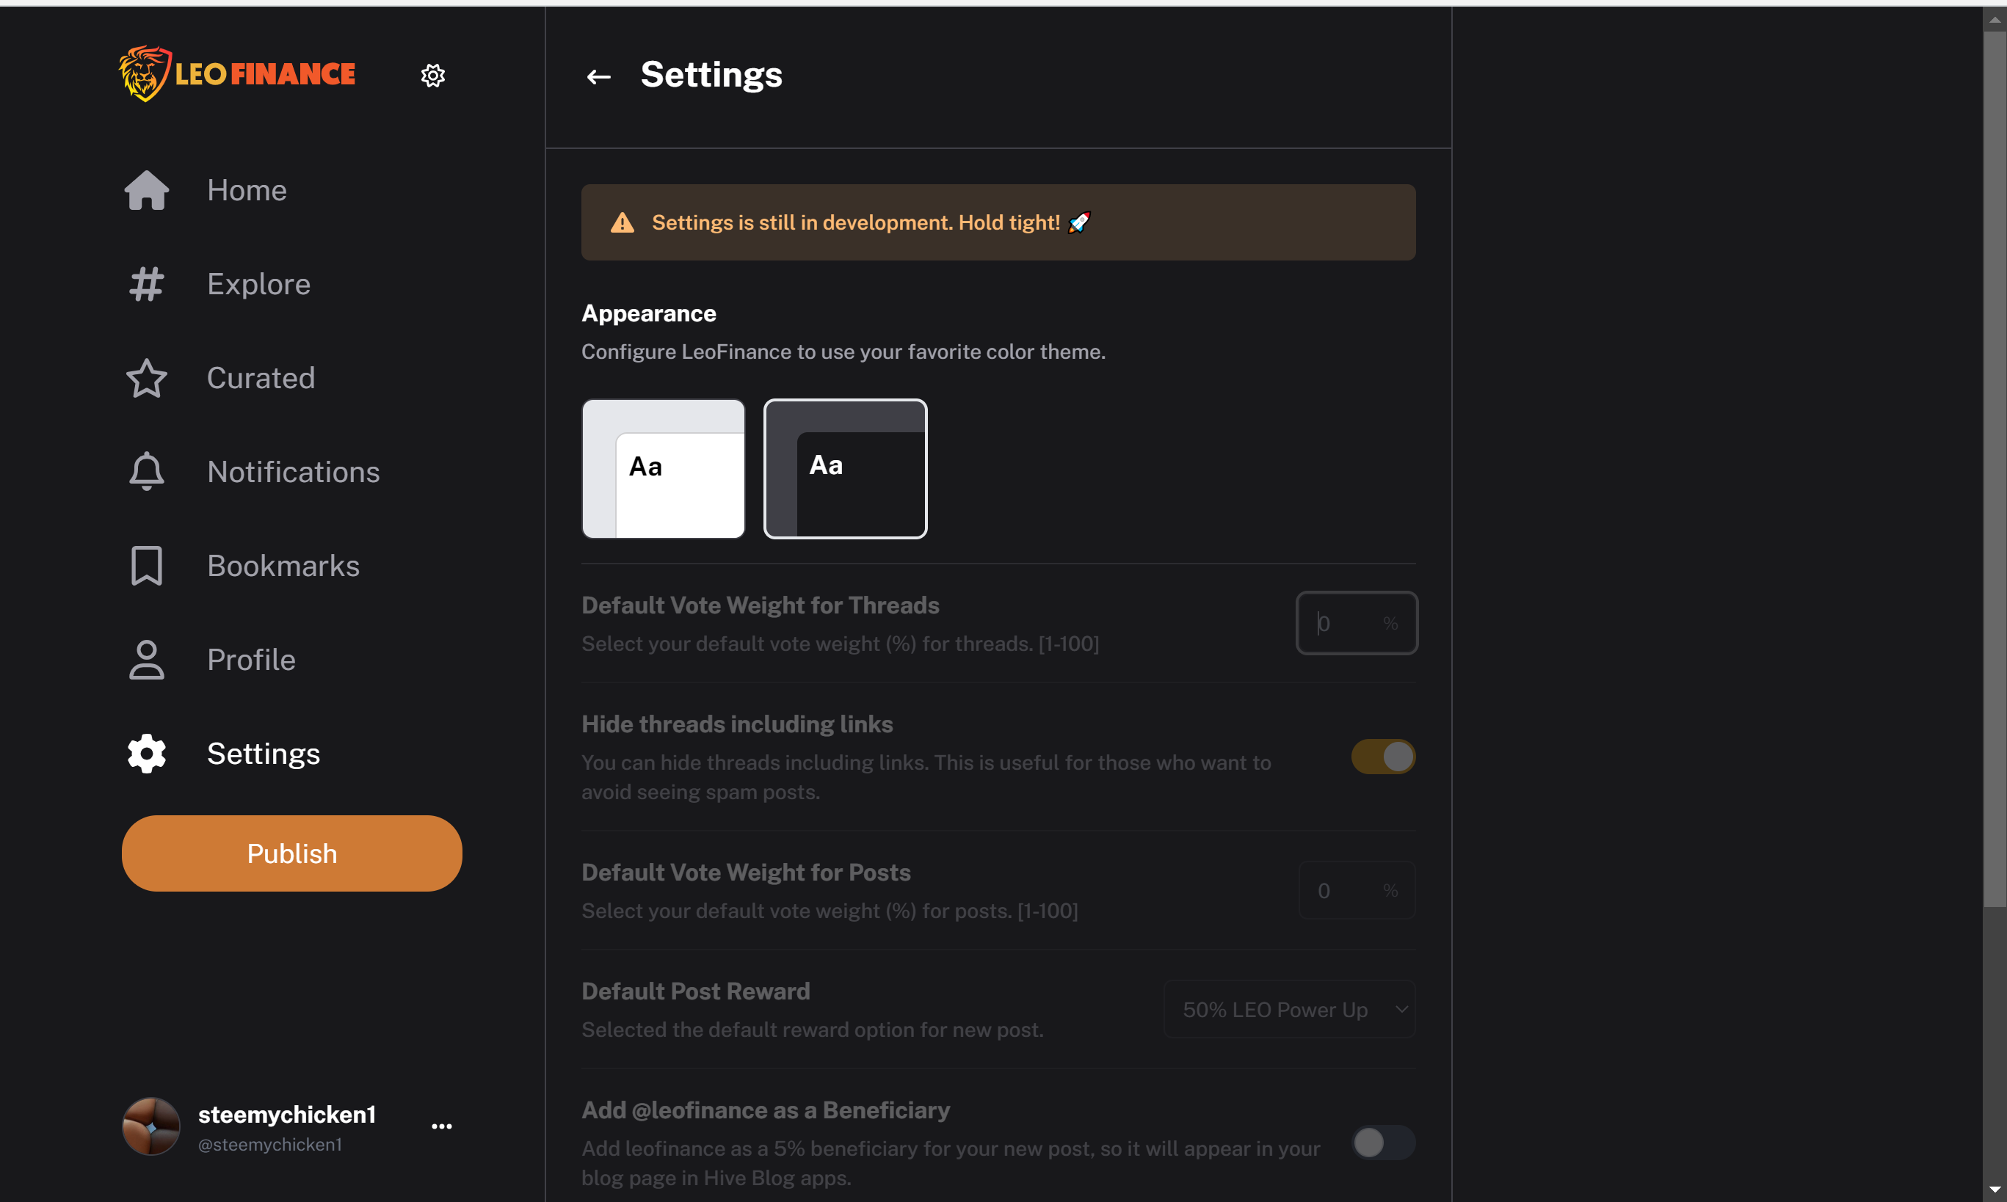Focus the posts vote weight input

(x=1357, y=890)
